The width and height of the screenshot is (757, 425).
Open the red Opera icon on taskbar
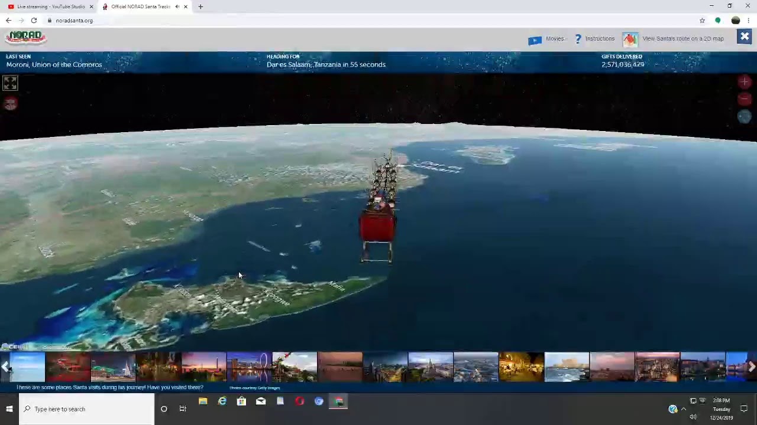coord(300,401)
